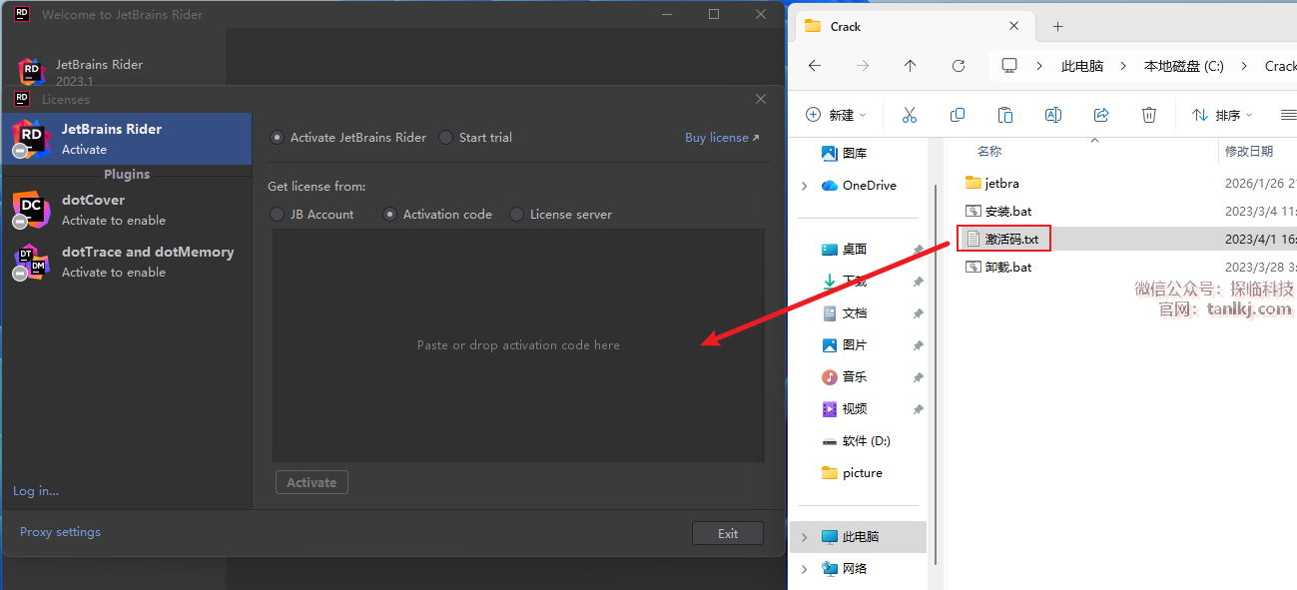The height and width of the screenshot is (590, 1297).
Task: Click the Copy icon in Explorer toolbar
Action: pyautogui.click(x=958, y=115)
